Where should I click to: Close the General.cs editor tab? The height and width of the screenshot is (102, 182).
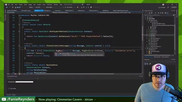pos(43,10)
